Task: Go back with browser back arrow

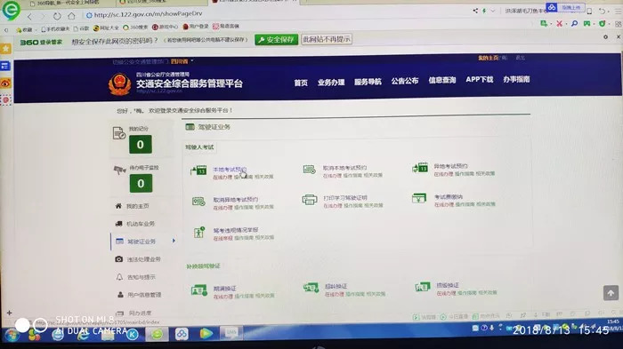Action: pos(29,16)
